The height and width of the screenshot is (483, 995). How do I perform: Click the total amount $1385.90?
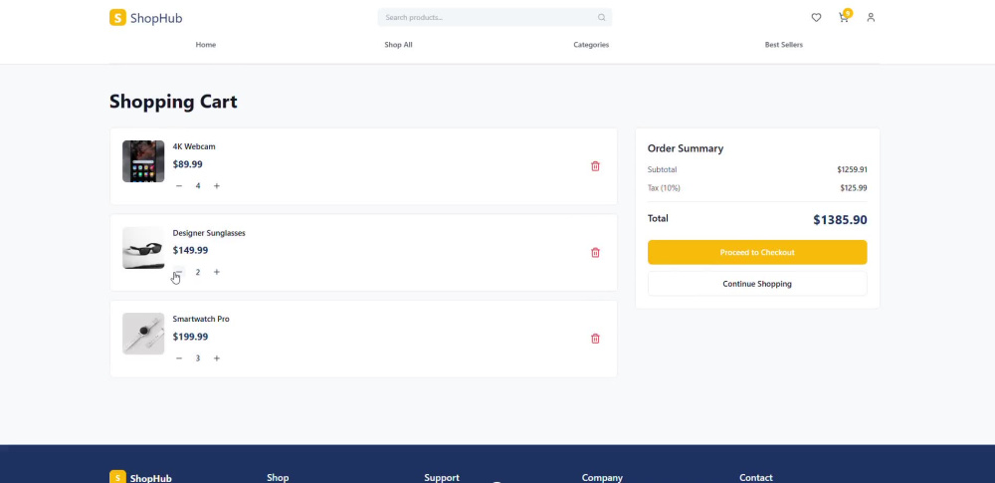tap(840, 220)
